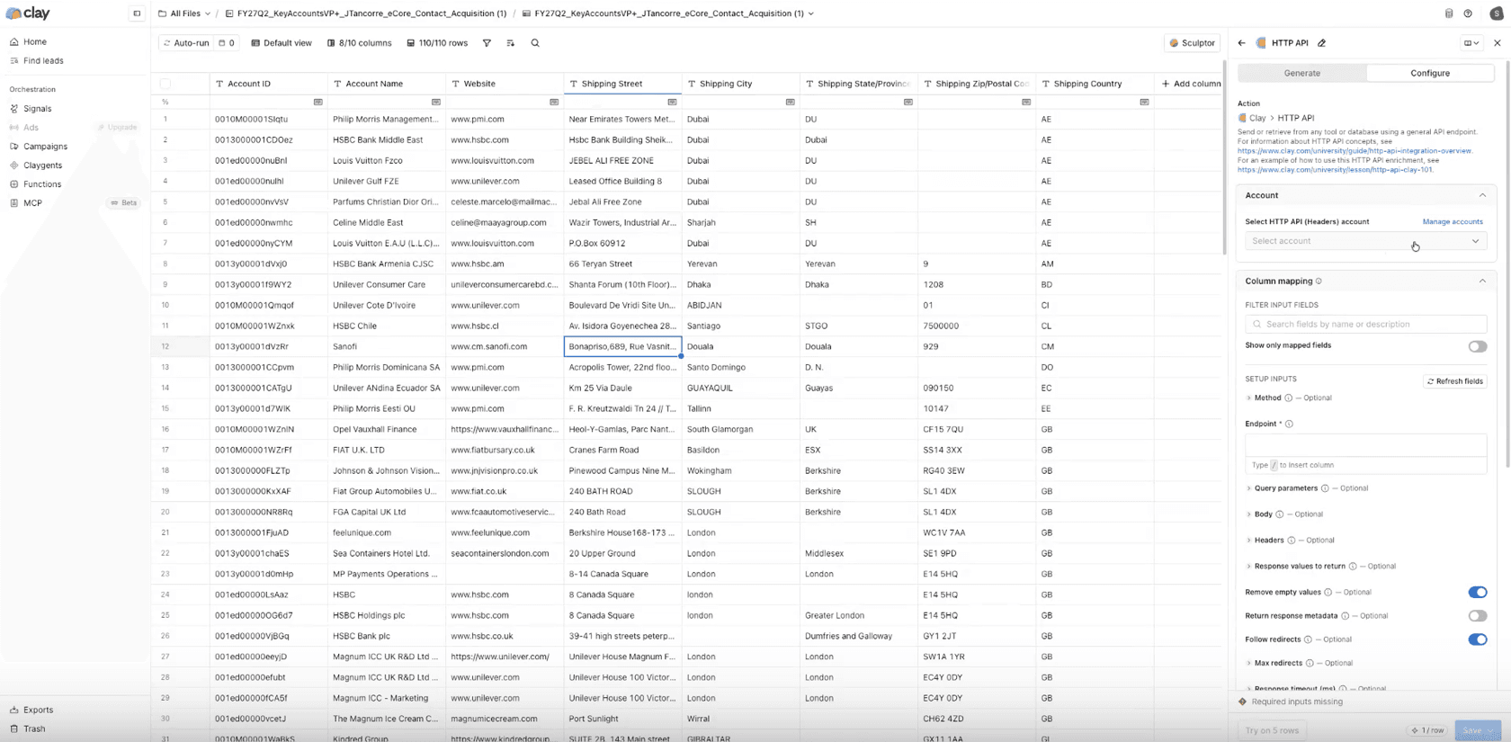This screenshot has height=742, width=1511.
Task: Click Manage accounts link
Action: point(1453,221)
